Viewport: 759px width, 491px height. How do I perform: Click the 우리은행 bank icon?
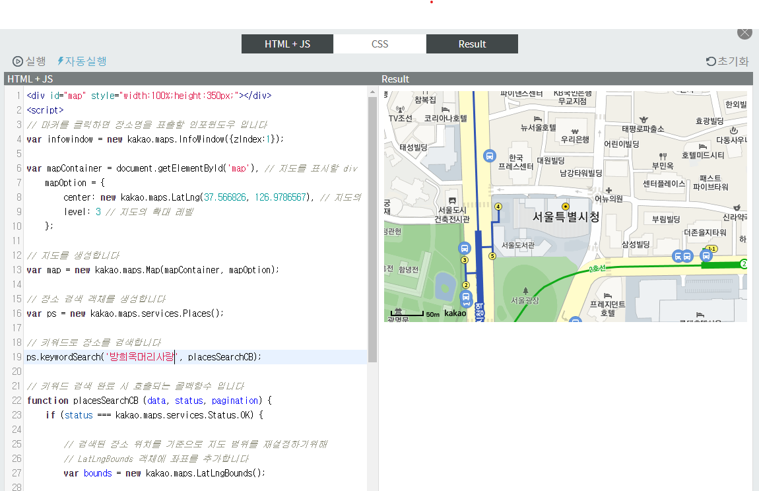coord(575,132)
